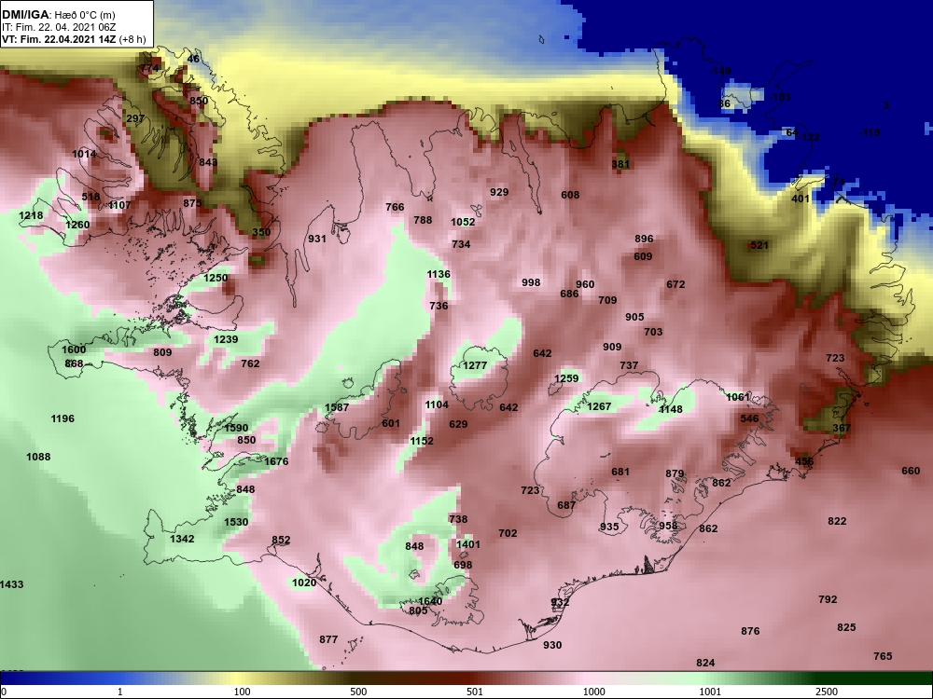Viewport: 933px width, 699px height.
Task: Select the map value 1239
Action: (226, 339)
